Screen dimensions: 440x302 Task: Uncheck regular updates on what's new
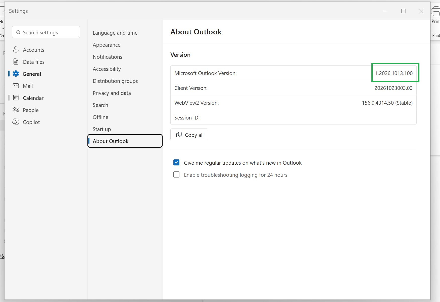[176, 162]
